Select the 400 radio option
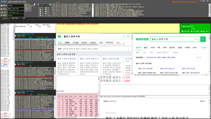Screen dimensions: 211x119 [x=46, y=12]
